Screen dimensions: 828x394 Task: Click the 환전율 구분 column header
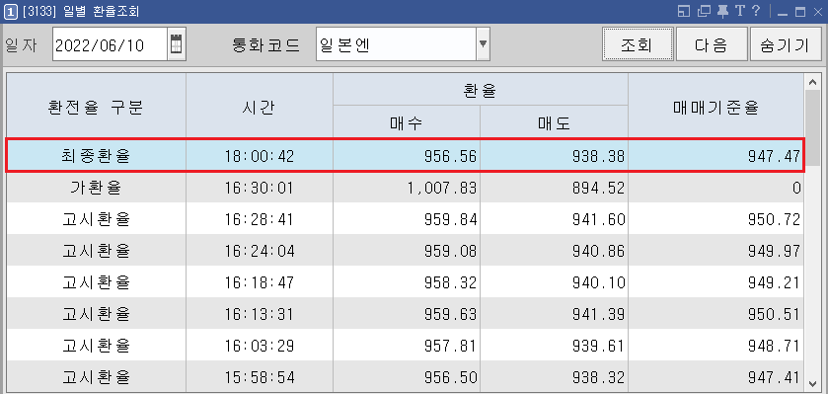tap(96, 106)
